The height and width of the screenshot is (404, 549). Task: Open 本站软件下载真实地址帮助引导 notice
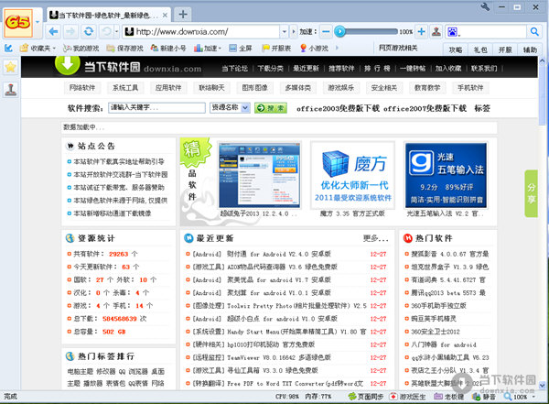click(119, 161)
